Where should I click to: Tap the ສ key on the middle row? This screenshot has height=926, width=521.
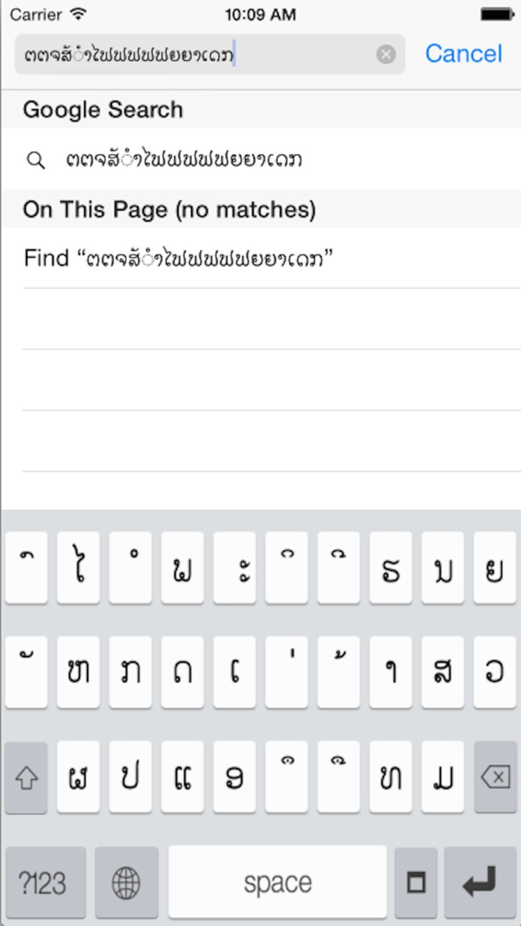[442, 671]
